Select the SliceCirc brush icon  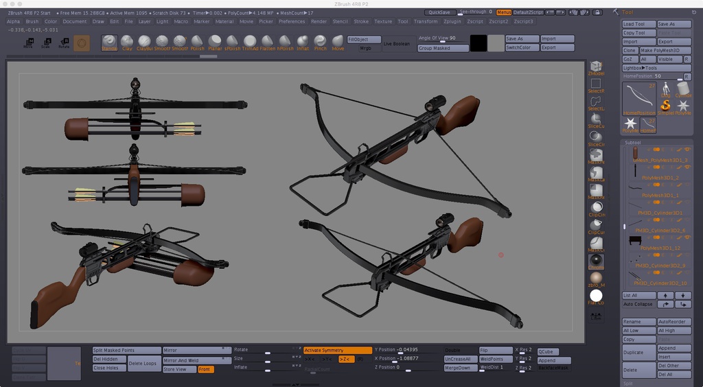(x=596, y=139)
